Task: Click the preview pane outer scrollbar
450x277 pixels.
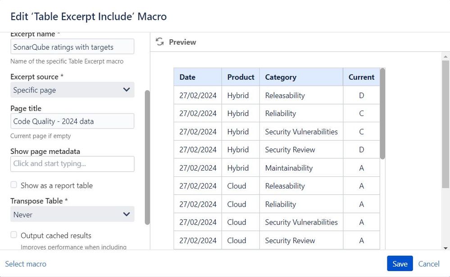Action: [445, 125]
